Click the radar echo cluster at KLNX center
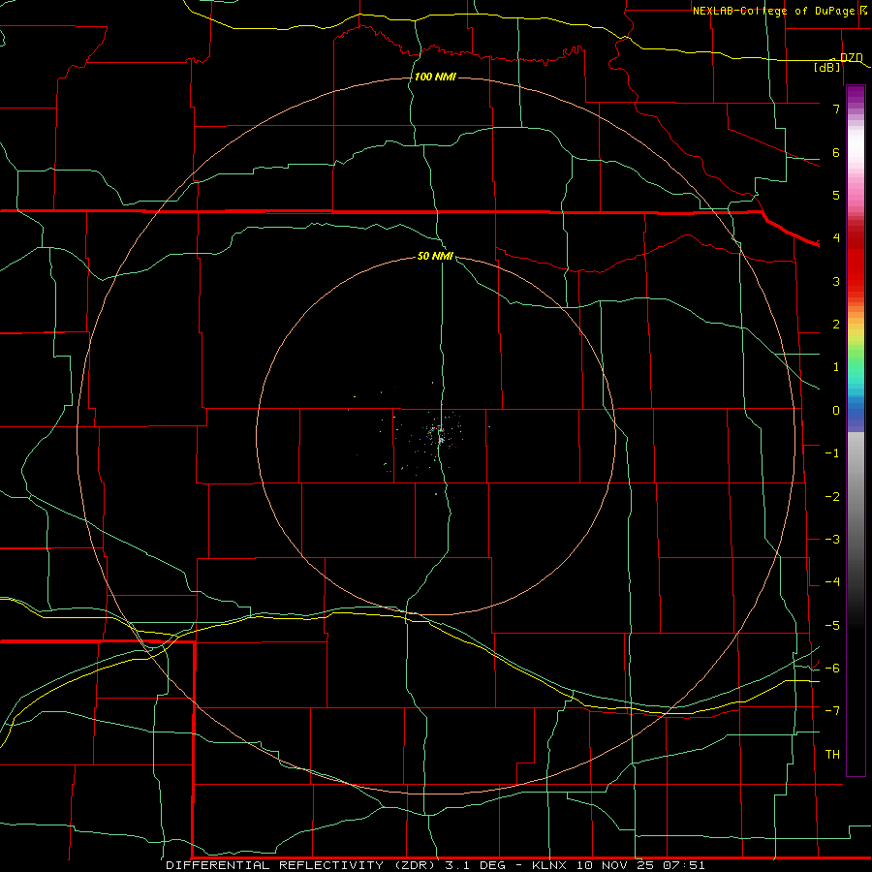This screenshot has height=872, width=872. [x=438, y=434]
